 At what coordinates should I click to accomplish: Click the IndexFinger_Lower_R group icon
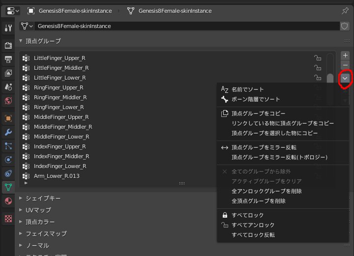(26, 166)
